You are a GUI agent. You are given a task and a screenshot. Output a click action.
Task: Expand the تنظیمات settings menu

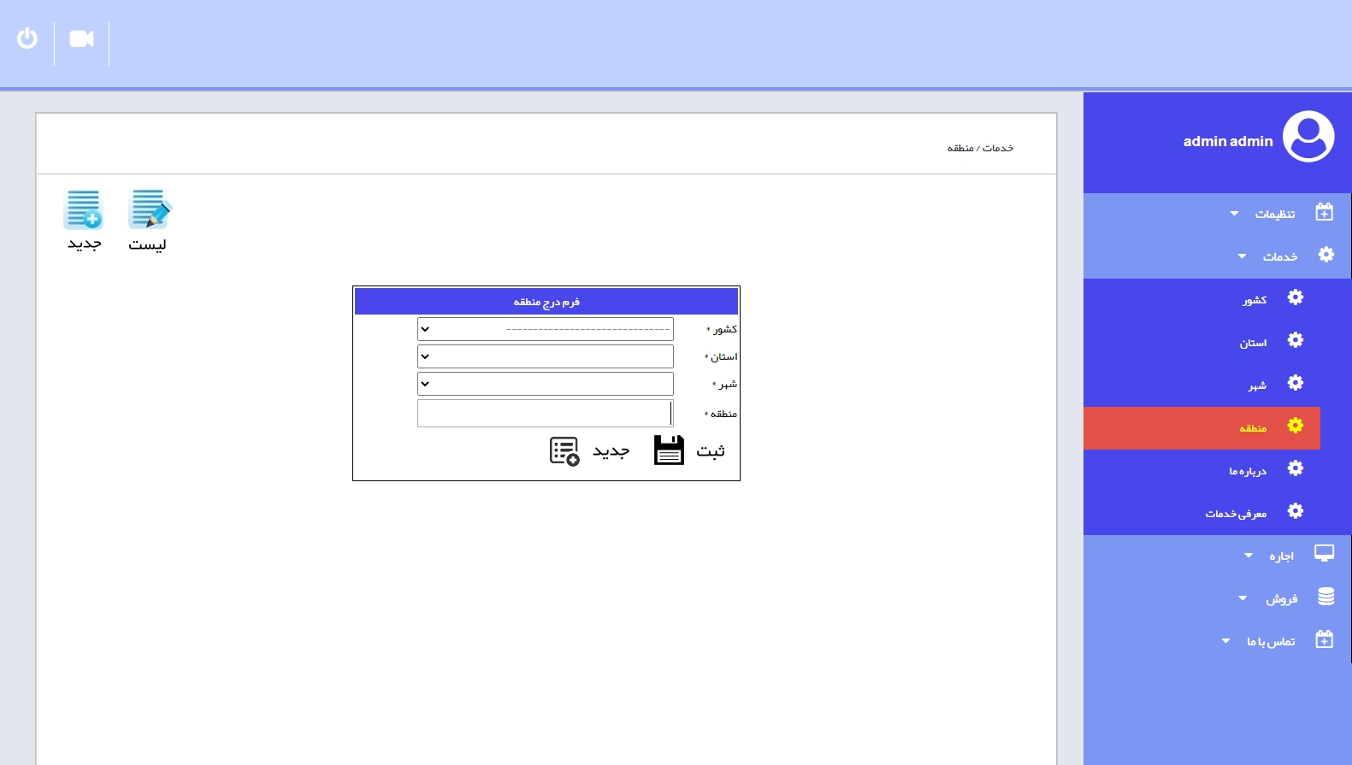pos(1274,214)
